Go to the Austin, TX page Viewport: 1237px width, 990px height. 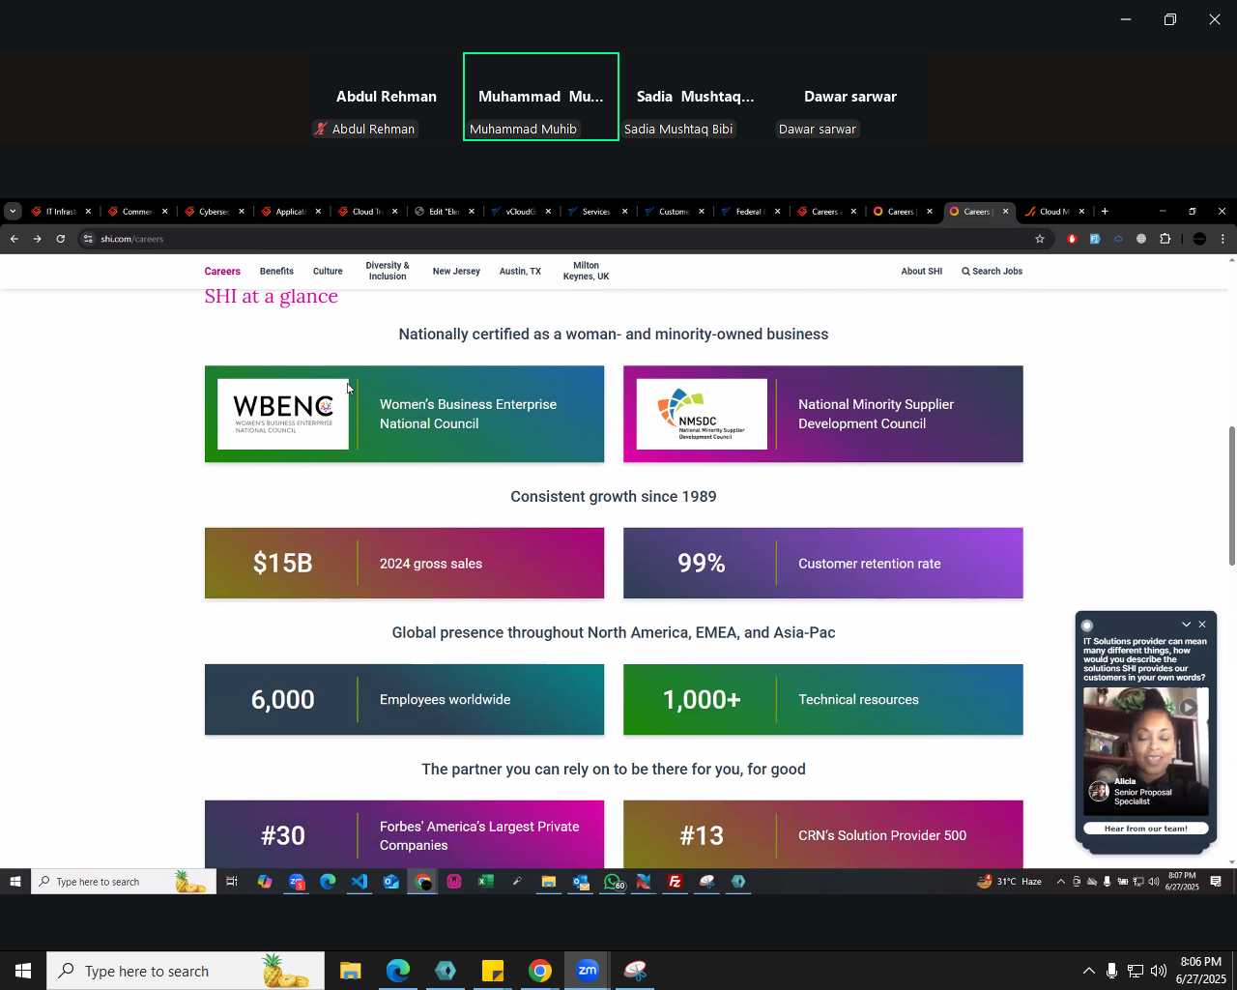[x=520, y=272]
